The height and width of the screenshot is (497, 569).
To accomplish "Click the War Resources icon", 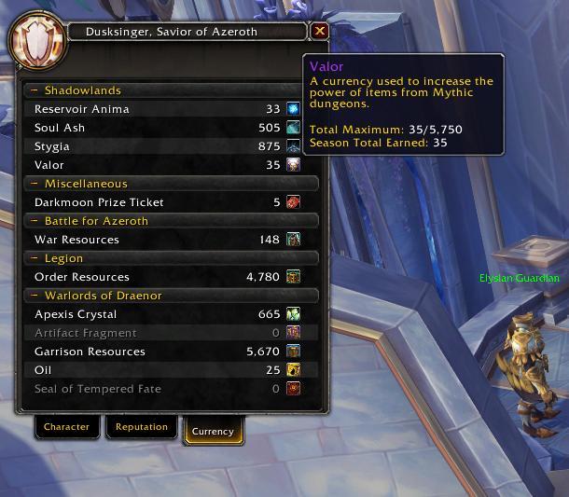I will coord(293,240).
